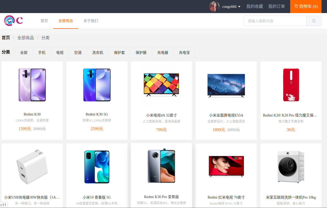Open 关于我们 page

click(x=91, y=21)
